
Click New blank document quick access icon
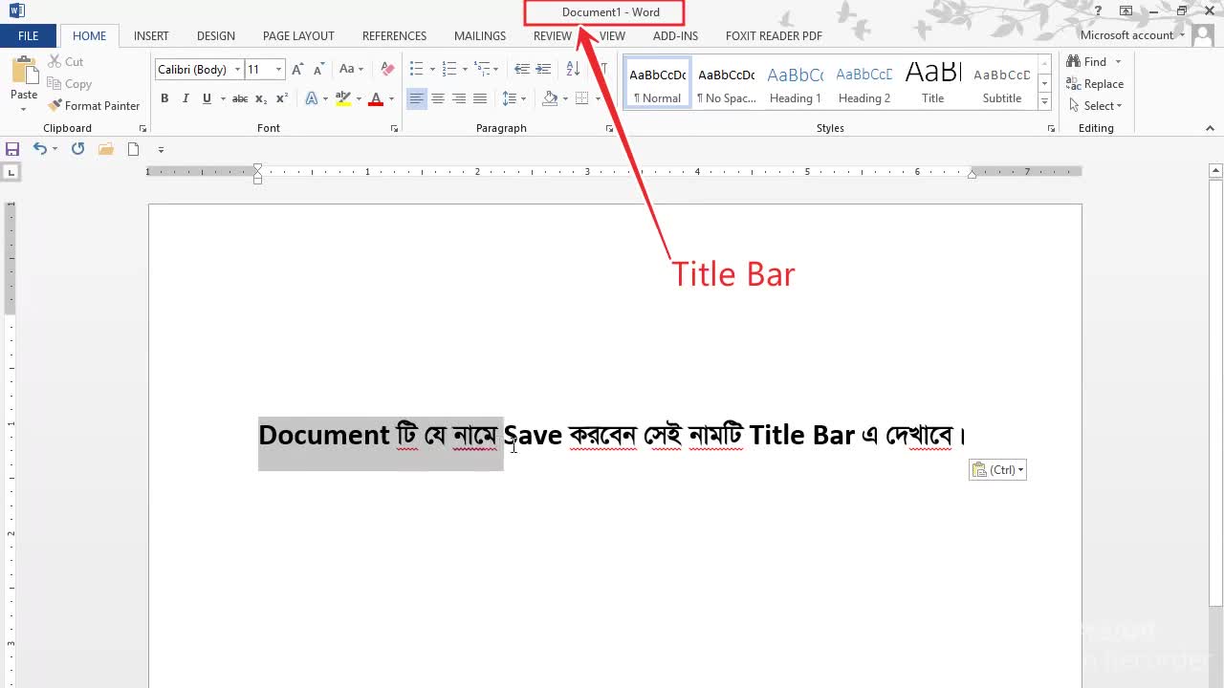coord(134,149)
